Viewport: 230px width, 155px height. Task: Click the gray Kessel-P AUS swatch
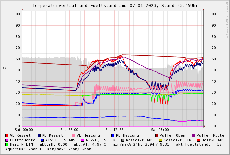[x=123, y=140]
